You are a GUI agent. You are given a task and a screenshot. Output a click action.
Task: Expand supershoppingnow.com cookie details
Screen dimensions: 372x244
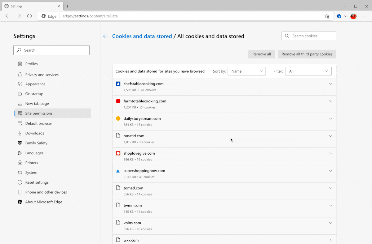330,171
